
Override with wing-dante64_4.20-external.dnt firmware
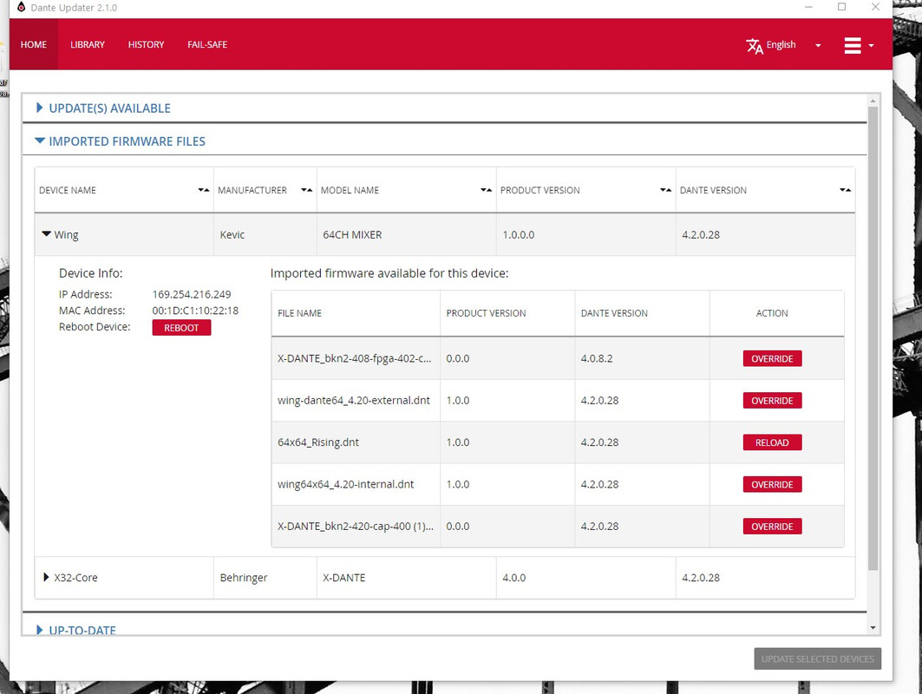coord(772,401)
